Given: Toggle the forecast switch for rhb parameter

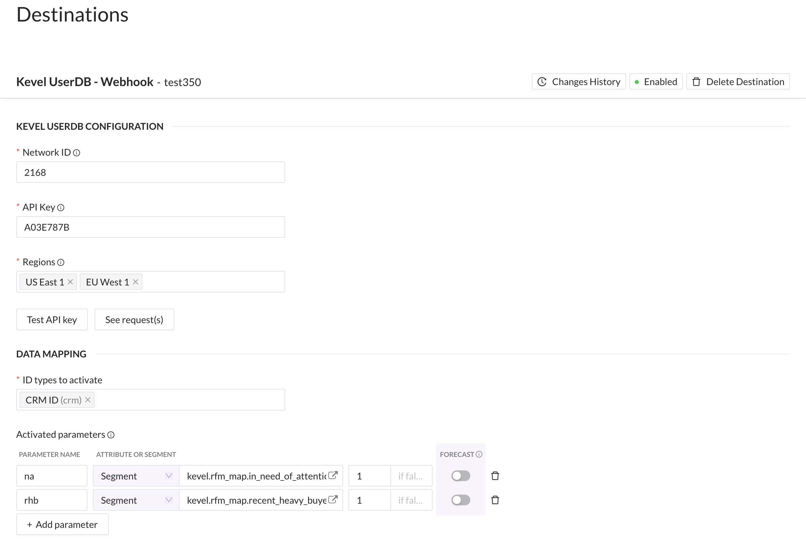Looking at the screenshot, I should [460, 500].
